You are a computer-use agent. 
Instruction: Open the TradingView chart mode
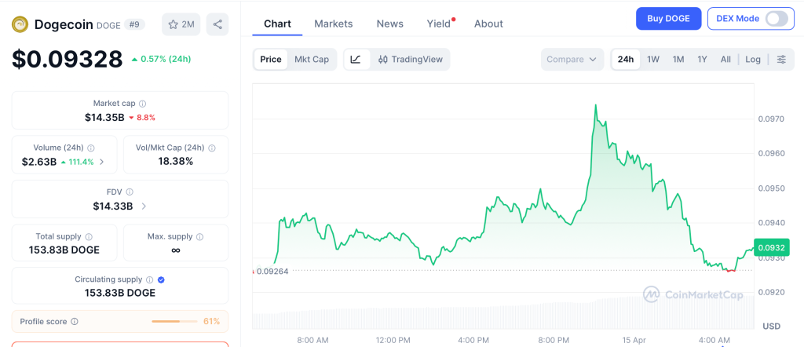tap(411, 60)
